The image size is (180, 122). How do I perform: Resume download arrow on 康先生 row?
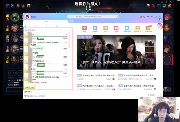66,69
